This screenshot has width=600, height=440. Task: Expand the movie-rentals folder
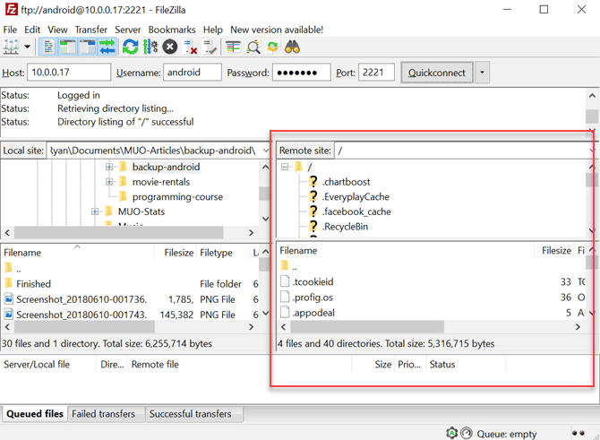[x=109, y=182]
